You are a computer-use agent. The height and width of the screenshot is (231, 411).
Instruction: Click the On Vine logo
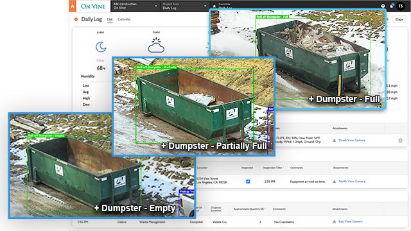pyautogui.click(x=93, y=6)
